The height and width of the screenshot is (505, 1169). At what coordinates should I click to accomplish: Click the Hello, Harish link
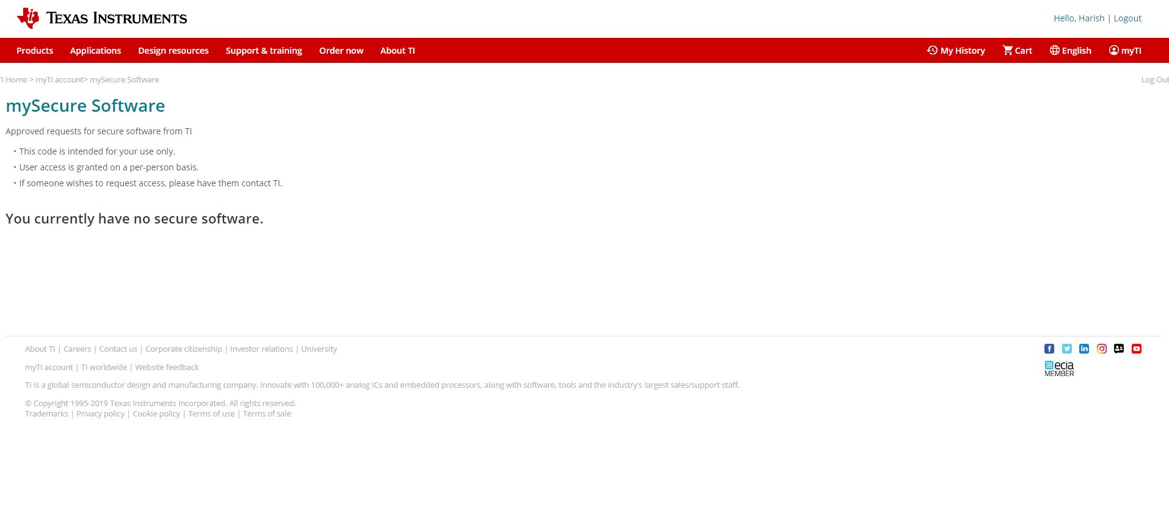(x=1079, y=18)
